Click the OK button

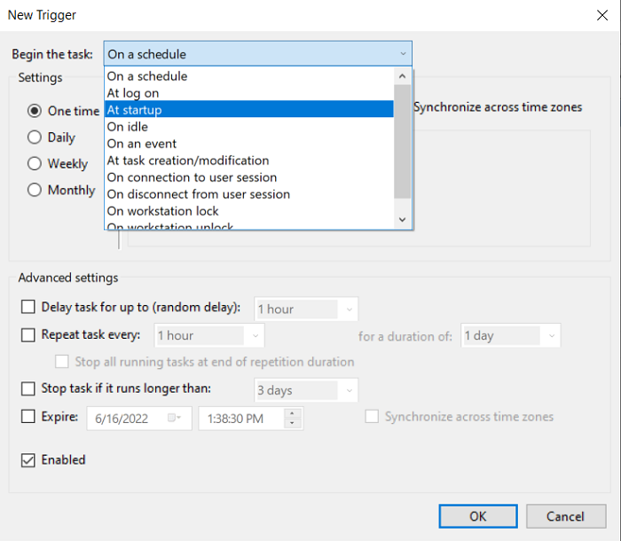pos(477,516)
